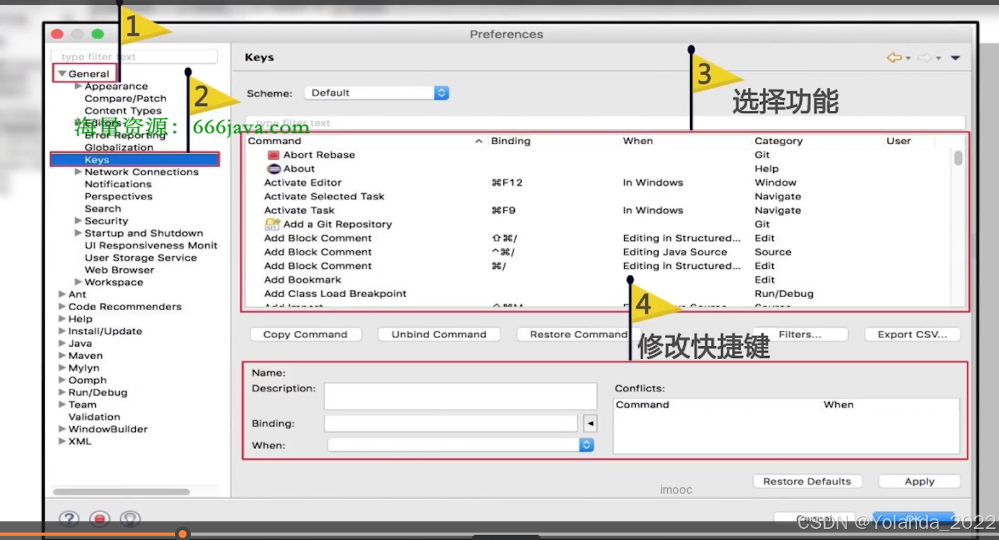
Task: Select Keys in the preferences tree
Action: [x=135, y=160]
